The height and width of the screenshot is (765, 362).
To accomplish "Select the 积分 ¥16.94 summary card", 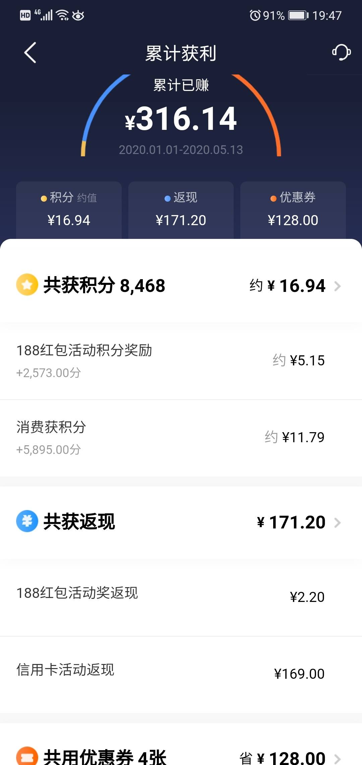I will coord(69,210).
